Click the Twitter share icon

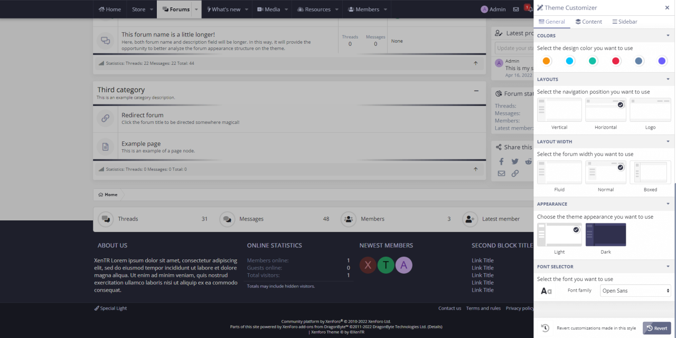[515, 161]
